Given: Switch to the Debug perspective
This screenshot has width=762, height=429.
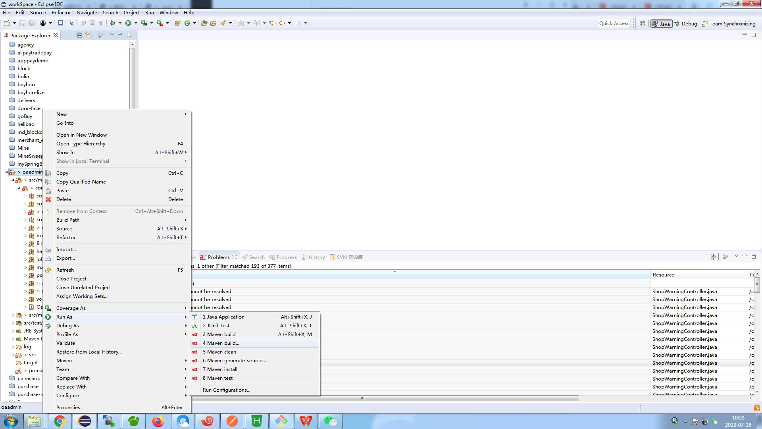Looking at the screenshot, I should [686, 23].
